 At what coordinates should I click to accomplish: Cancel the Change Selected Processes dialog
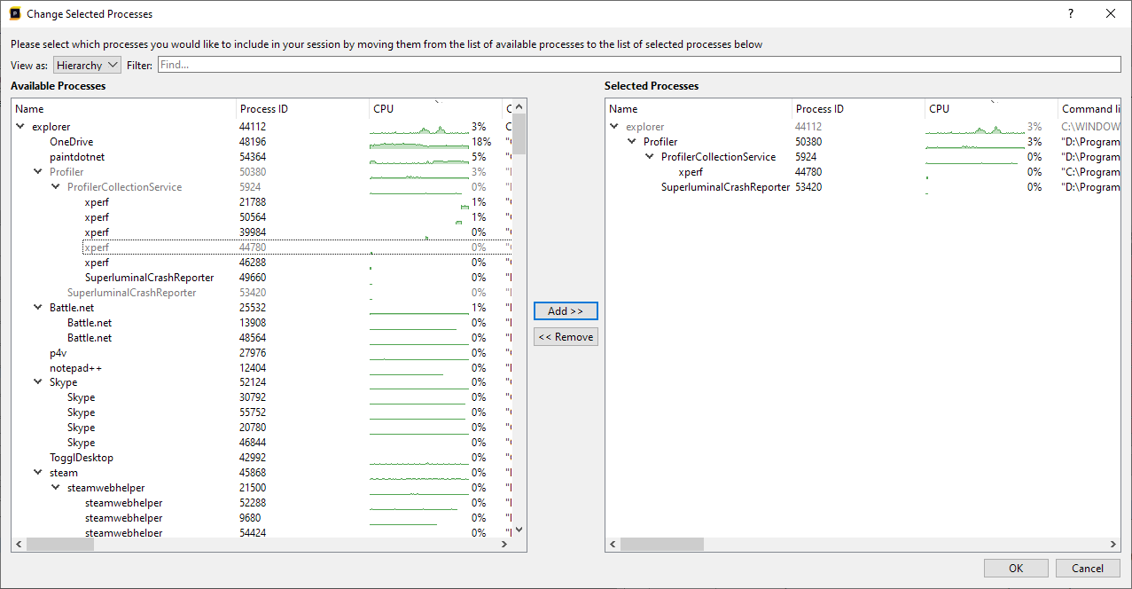tap(1087, 569)
